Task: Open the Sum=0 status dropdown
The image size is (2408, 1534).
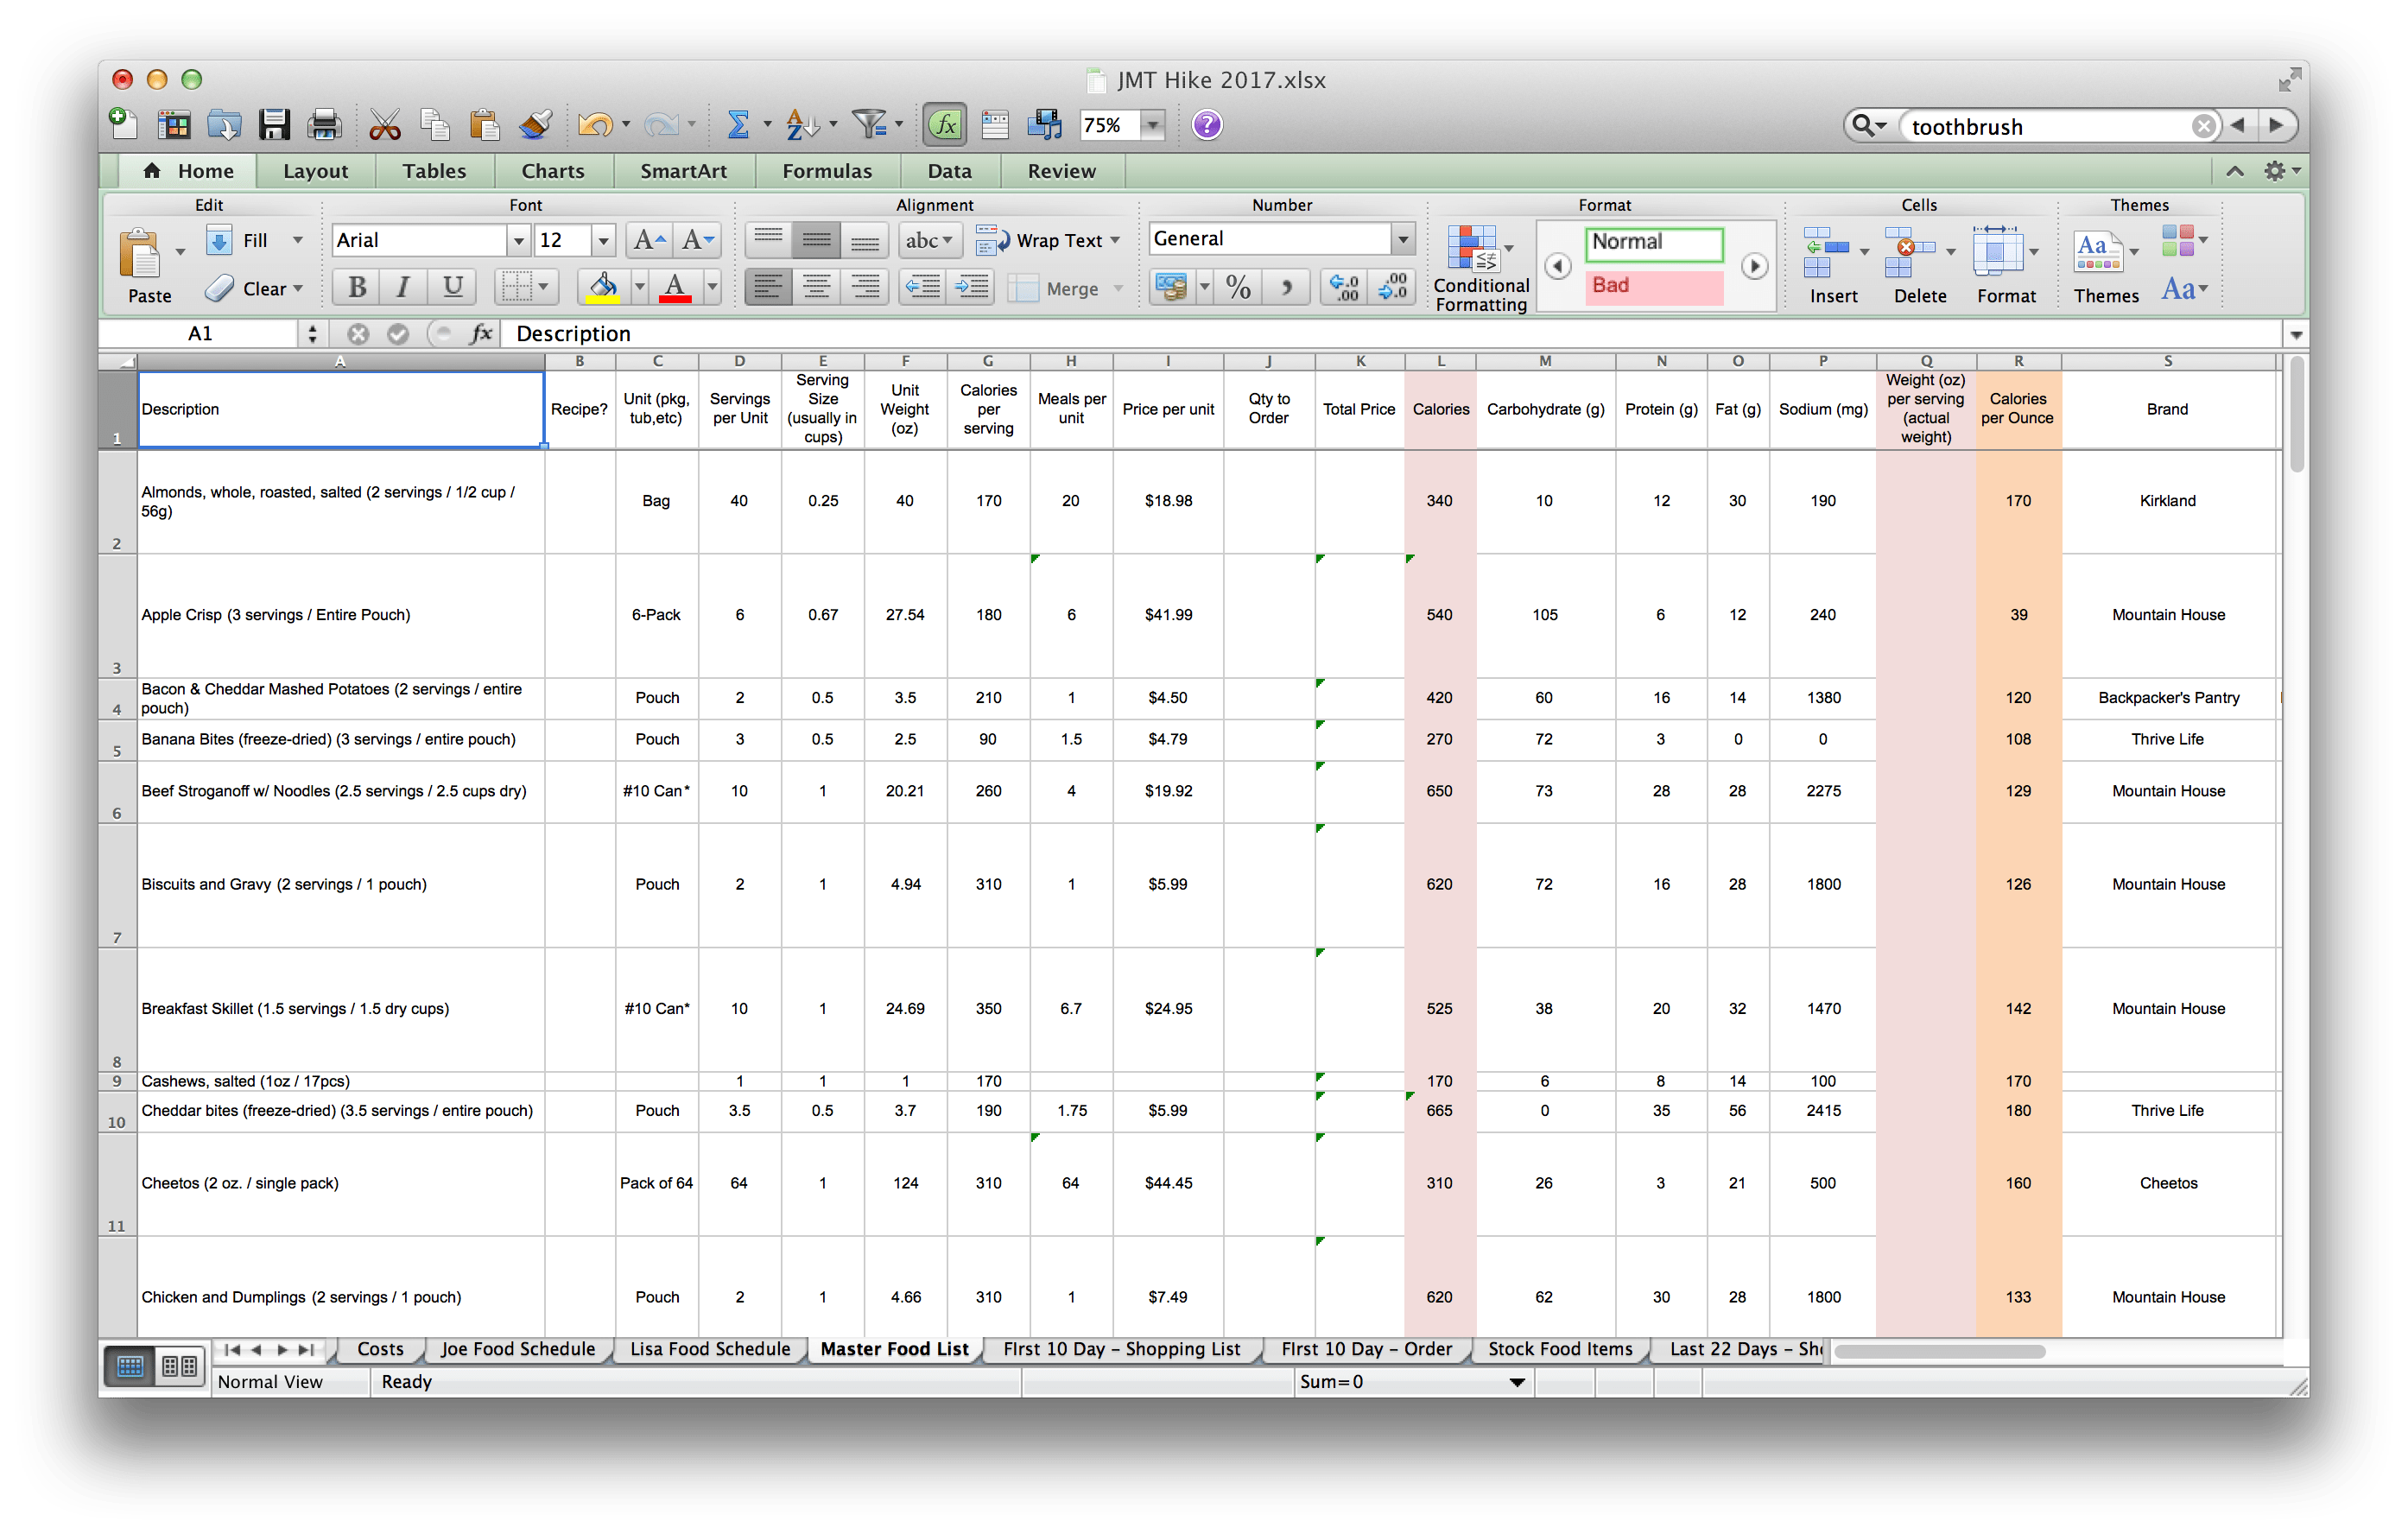Action: 1517,1382
